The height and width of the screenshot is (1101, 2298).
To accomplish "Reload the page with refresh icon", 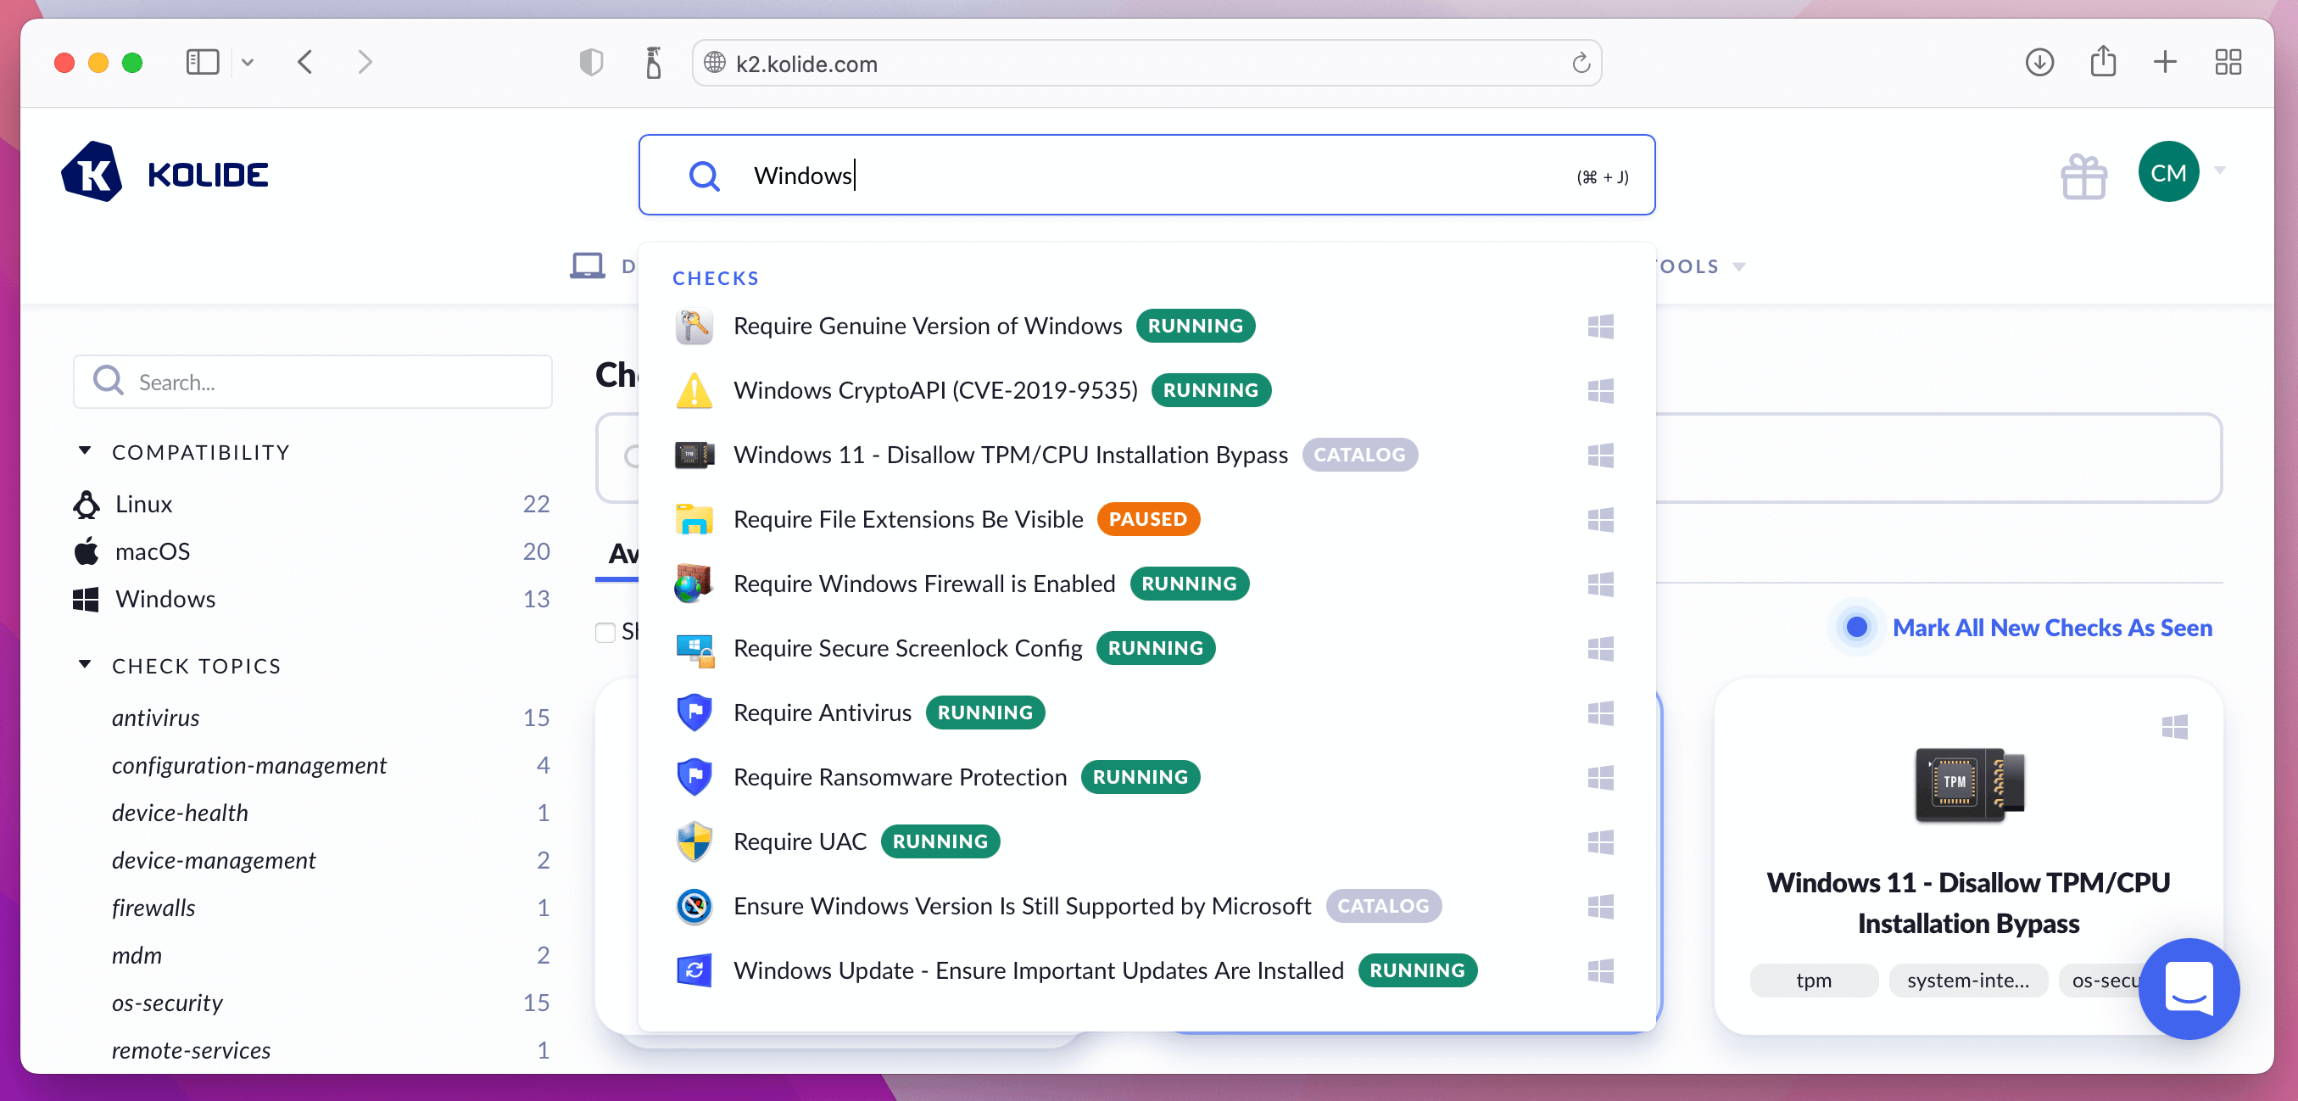I will pyautogui.click(x=1581, y=64).
